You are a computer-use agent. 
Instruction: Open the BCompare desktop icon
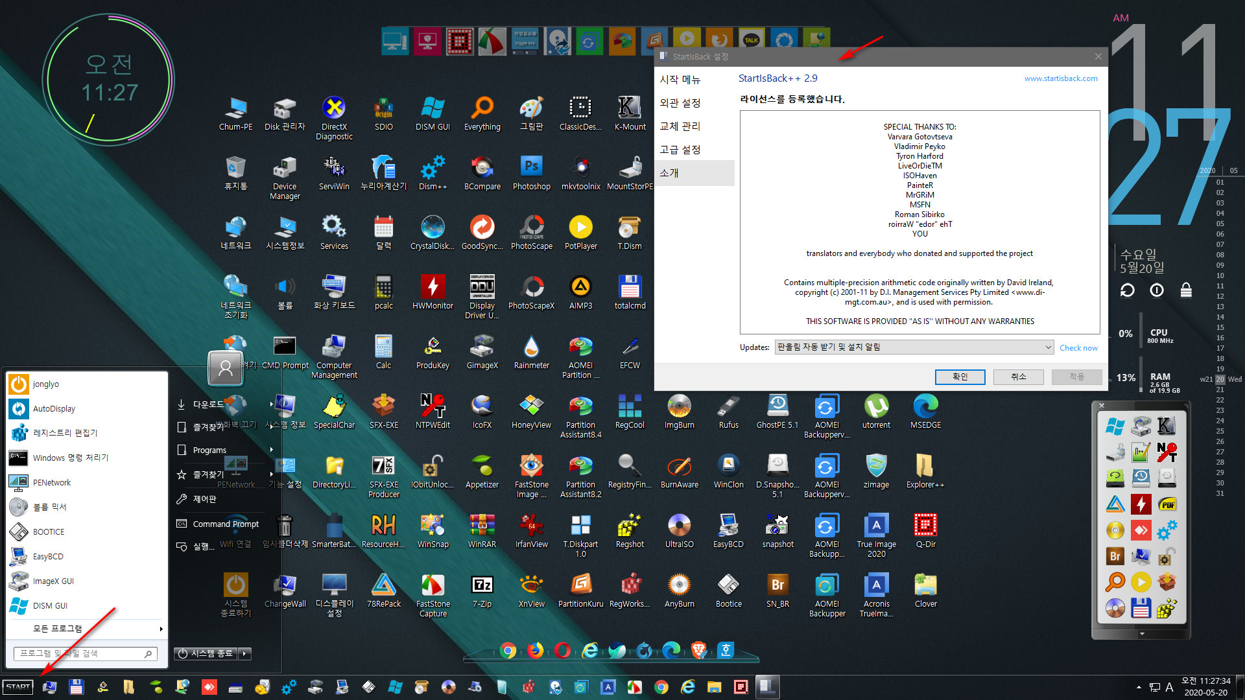coord(482,173)
